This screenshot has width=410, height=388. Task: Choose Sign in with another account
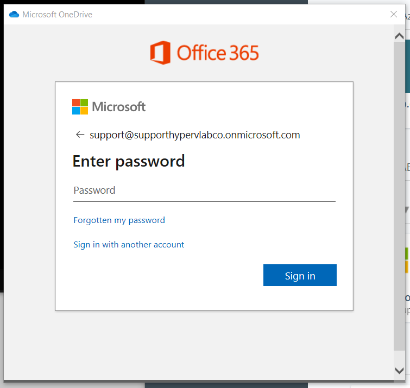click(129, 245)
